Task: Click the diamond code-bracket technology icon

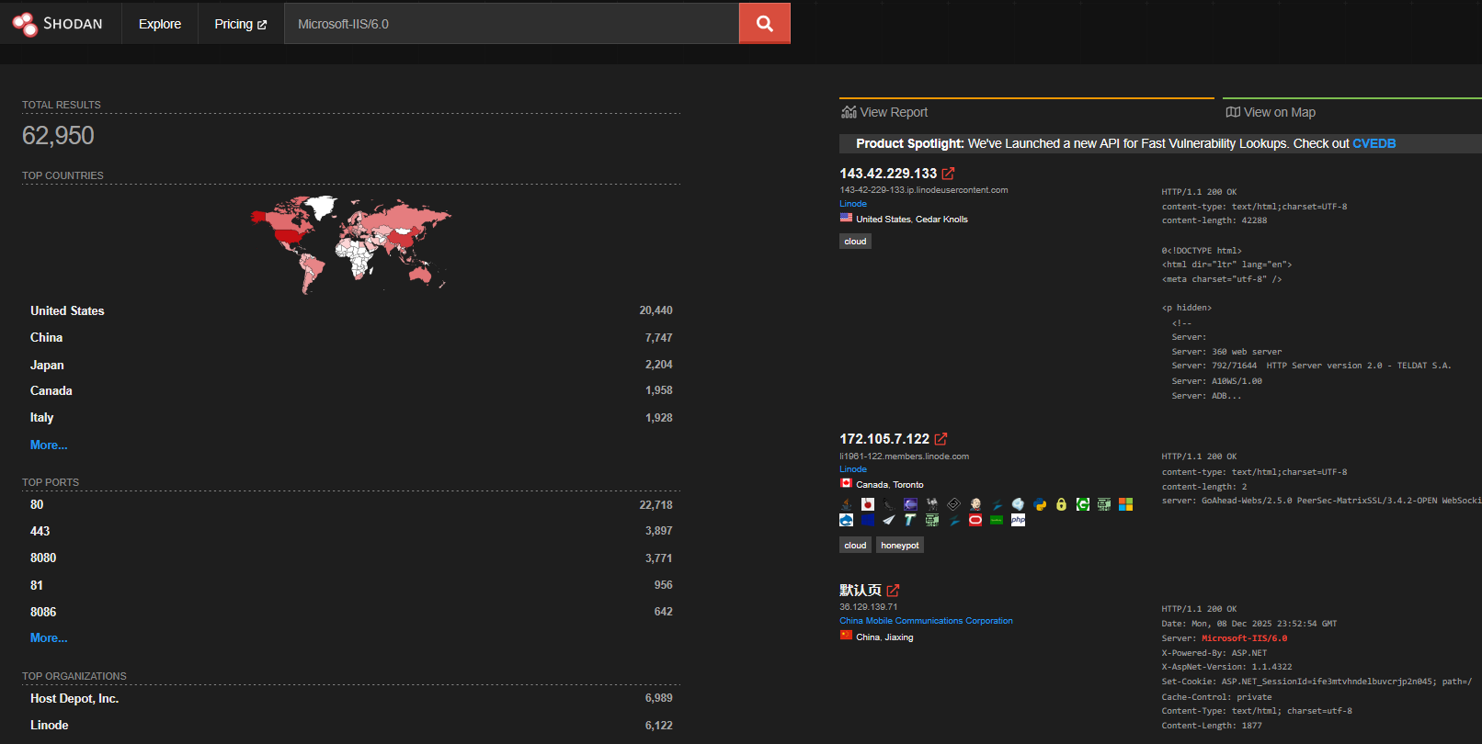Action: (x=953, y=504)
